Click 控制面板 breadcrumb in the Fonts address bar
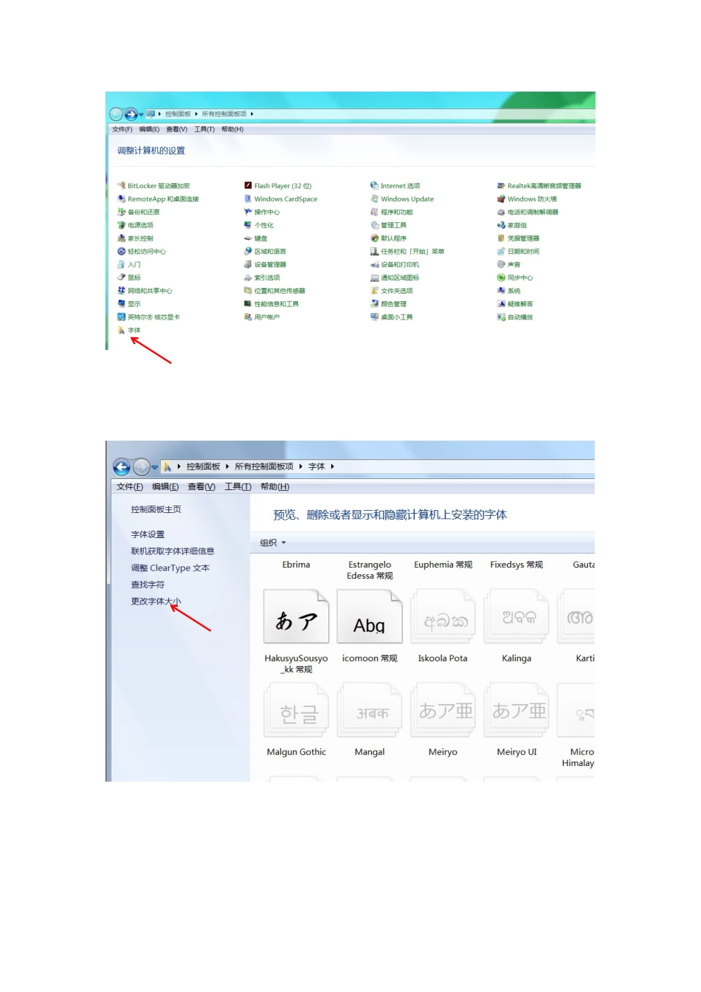Screen dimensions: 701x992 pos(204,466)
